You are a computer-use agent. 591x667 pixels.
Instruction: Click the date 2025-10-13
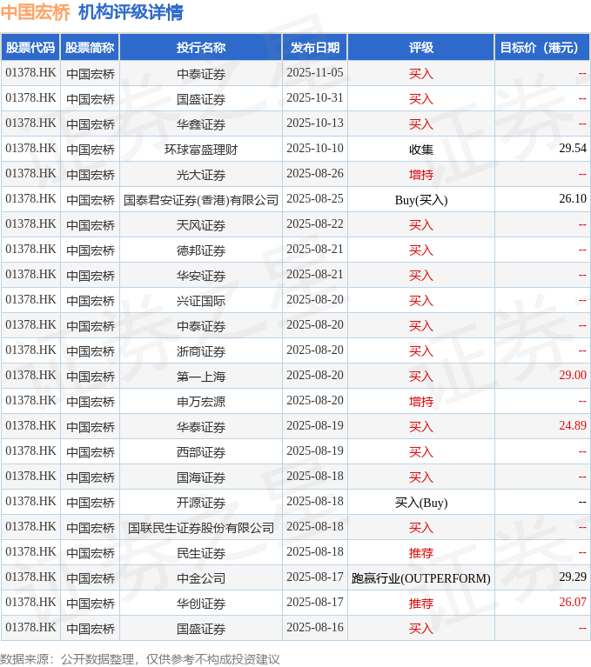tap(315, 123)
